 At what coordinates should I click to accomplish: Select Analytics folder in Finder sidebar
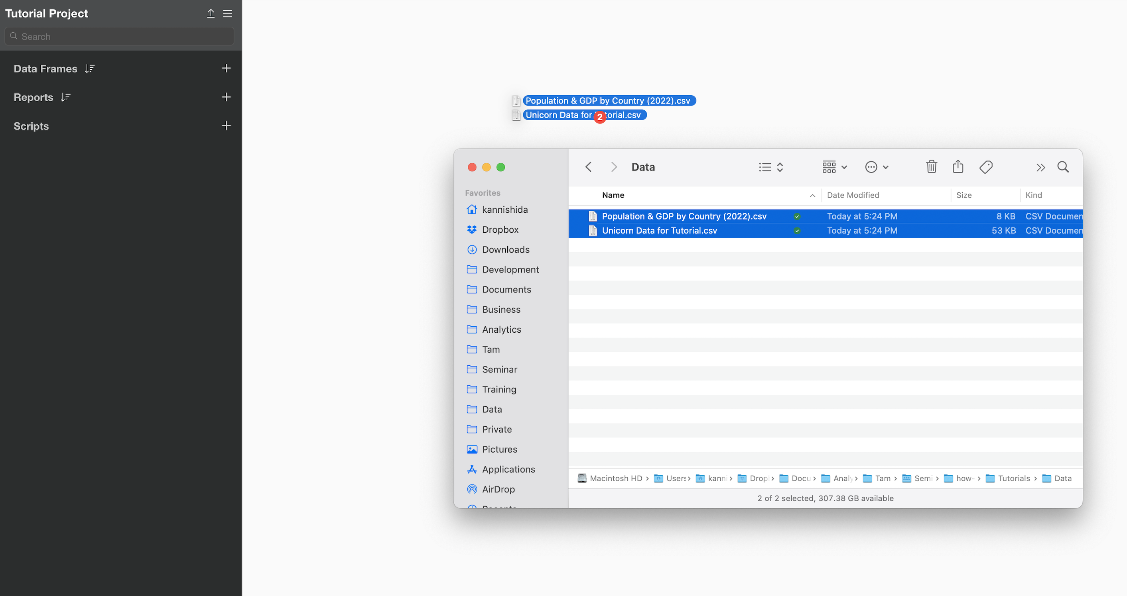pyautogui.click(x=501, y=329)
